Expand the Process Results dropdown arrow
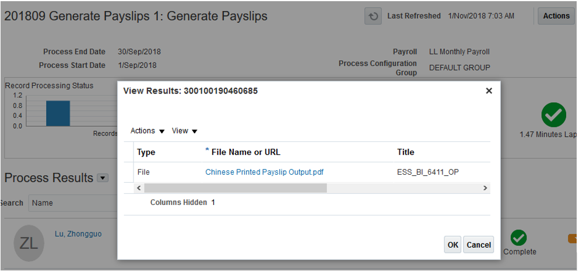Screen dimensions: 579x271 pos(103,178)
